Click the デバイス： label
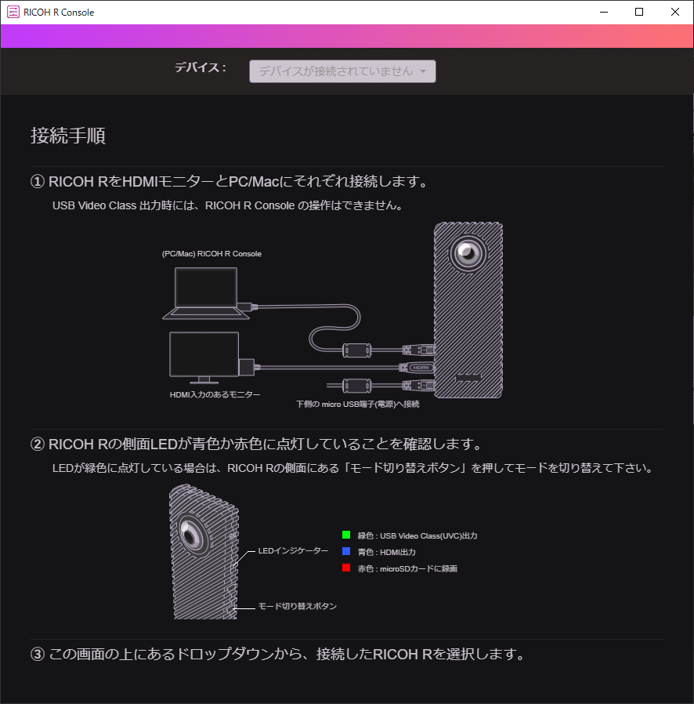The height and width of the screenshot is (704, 694). (201, 67)
